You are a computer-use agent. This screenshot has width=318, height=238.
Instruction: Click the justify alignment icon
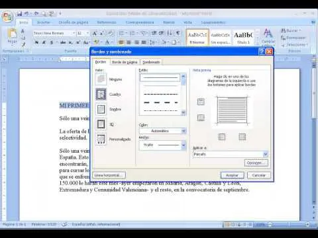point(144,42)
